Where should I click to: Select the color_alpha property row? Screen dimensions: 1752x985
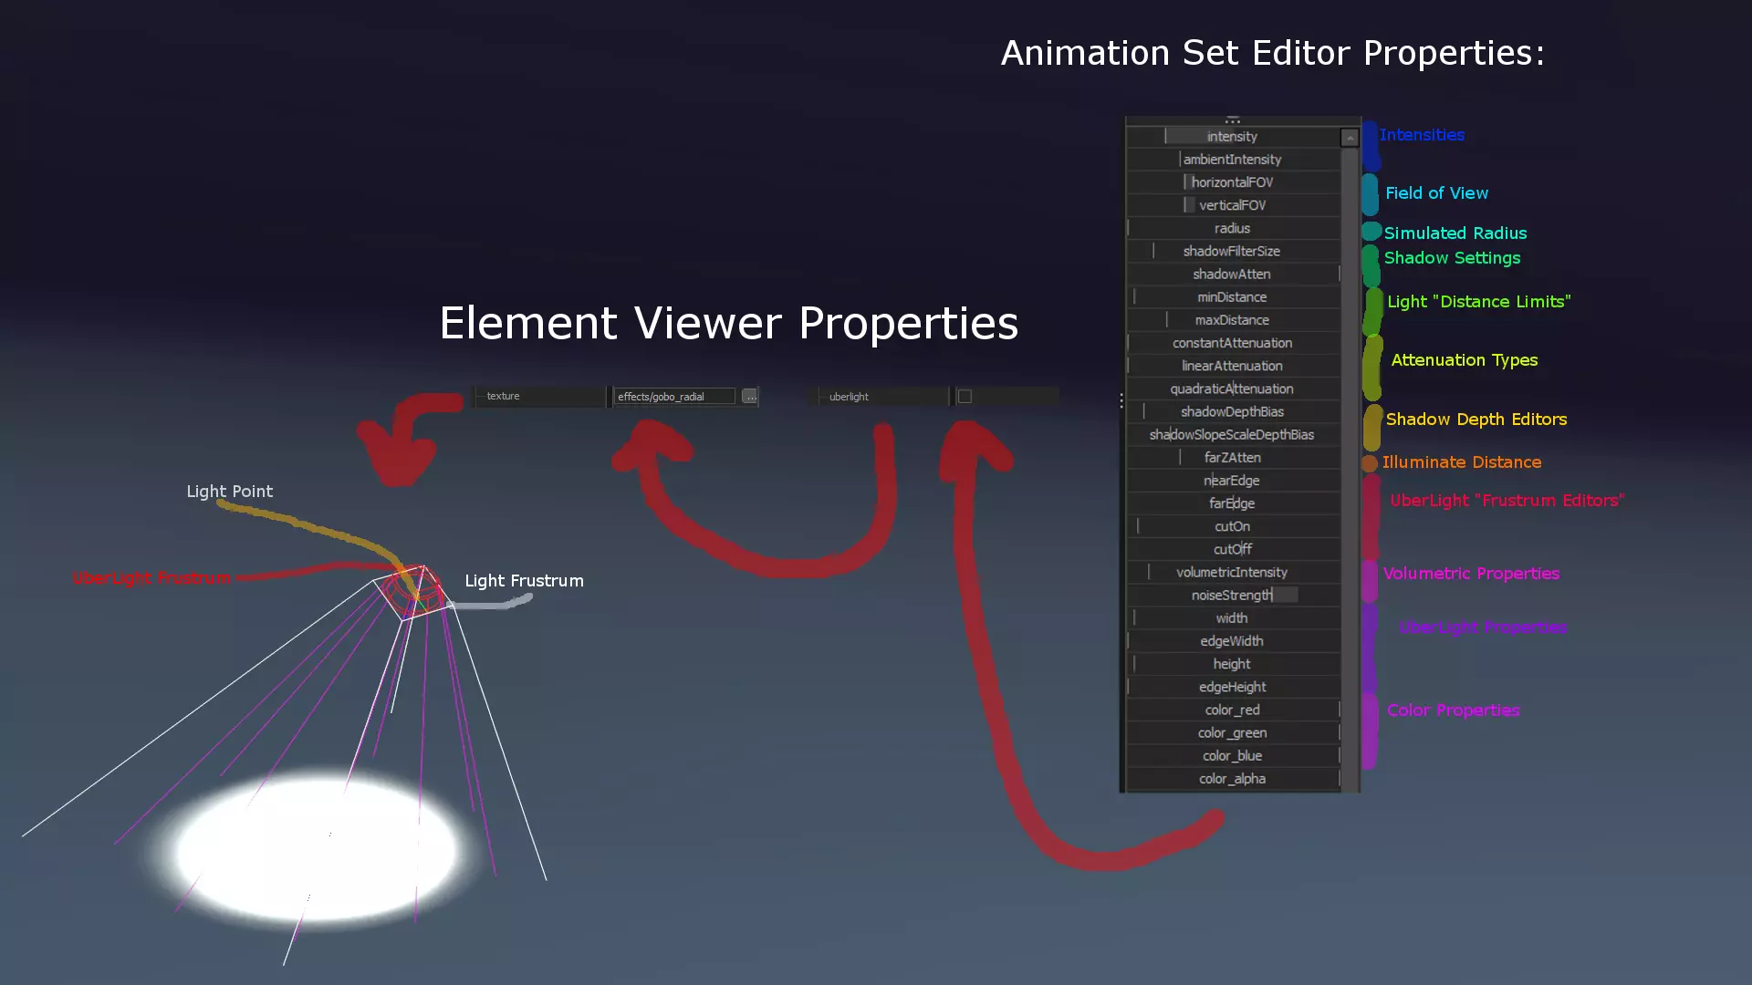(1232, 779)
